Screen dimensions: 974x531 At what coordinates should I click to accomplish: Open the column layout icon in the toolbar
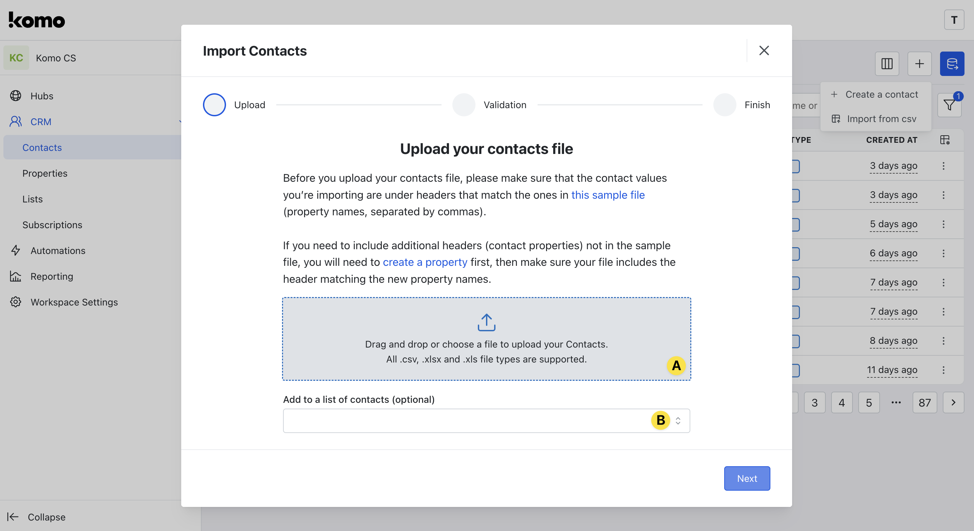[x=887, y=63]
